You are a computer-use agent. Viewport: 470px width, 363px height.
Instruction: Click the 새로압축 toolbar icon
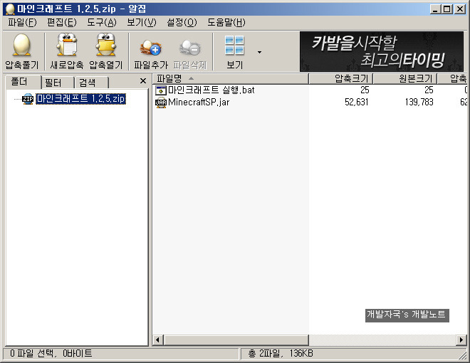point(67,45)
